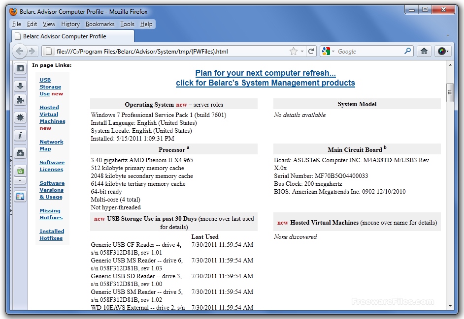Click 'Generic USB SD Reader -- drive 3' entry
This screenshot has height=319, width=464.
[x=136, y=280]
